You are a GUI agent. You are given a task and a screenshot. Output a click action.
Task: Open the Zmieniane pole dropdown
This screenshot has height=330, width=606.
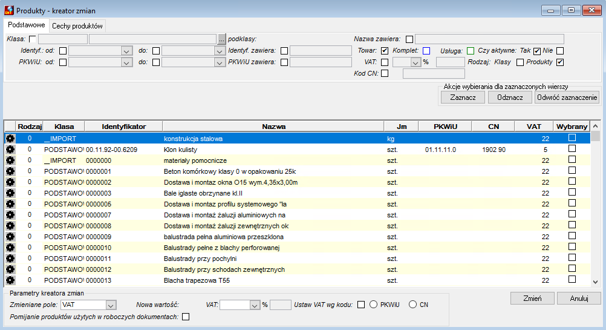(x=111, y=305)
